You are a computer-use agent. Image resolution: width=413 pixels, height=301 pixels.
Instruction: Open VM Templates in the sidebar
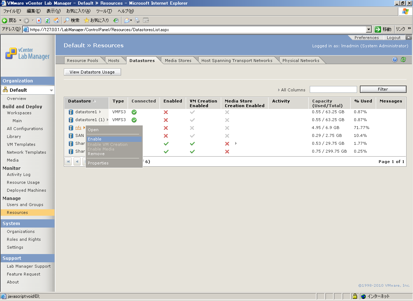21,144
